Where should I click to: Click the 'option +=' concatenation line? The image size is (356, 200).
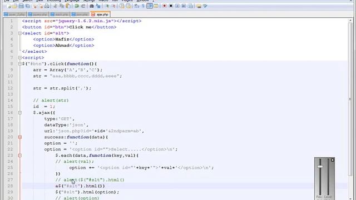(141, 168)
